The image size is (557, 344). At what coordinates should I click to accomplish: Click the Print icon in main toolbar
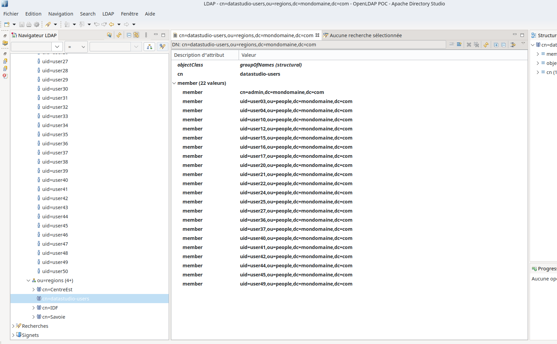(29, 24)
